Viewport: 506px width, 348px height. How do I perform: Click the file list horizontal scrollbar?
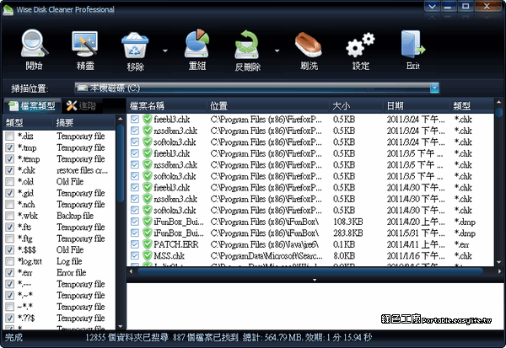(310, 271)
